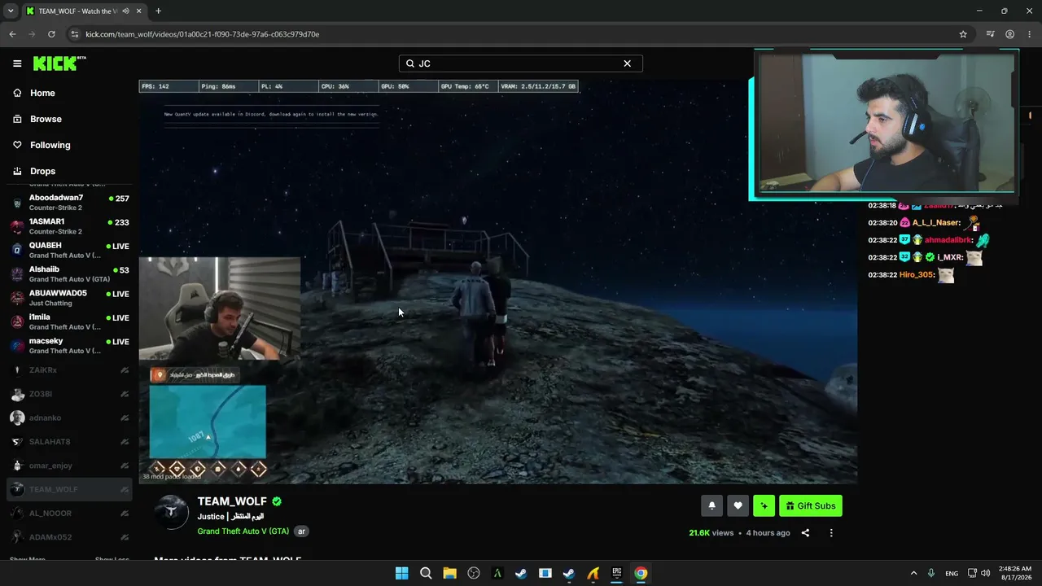This screenshot has height=586, width=1042.
Task: Click chat user i_MXR
Action: (950, 257)
